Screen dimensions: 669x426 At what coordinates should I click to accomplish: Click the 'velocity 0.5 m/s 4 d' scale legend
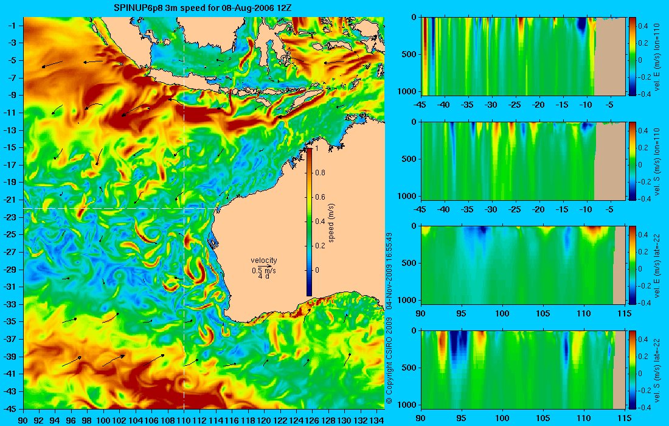(x=264, y=268)
